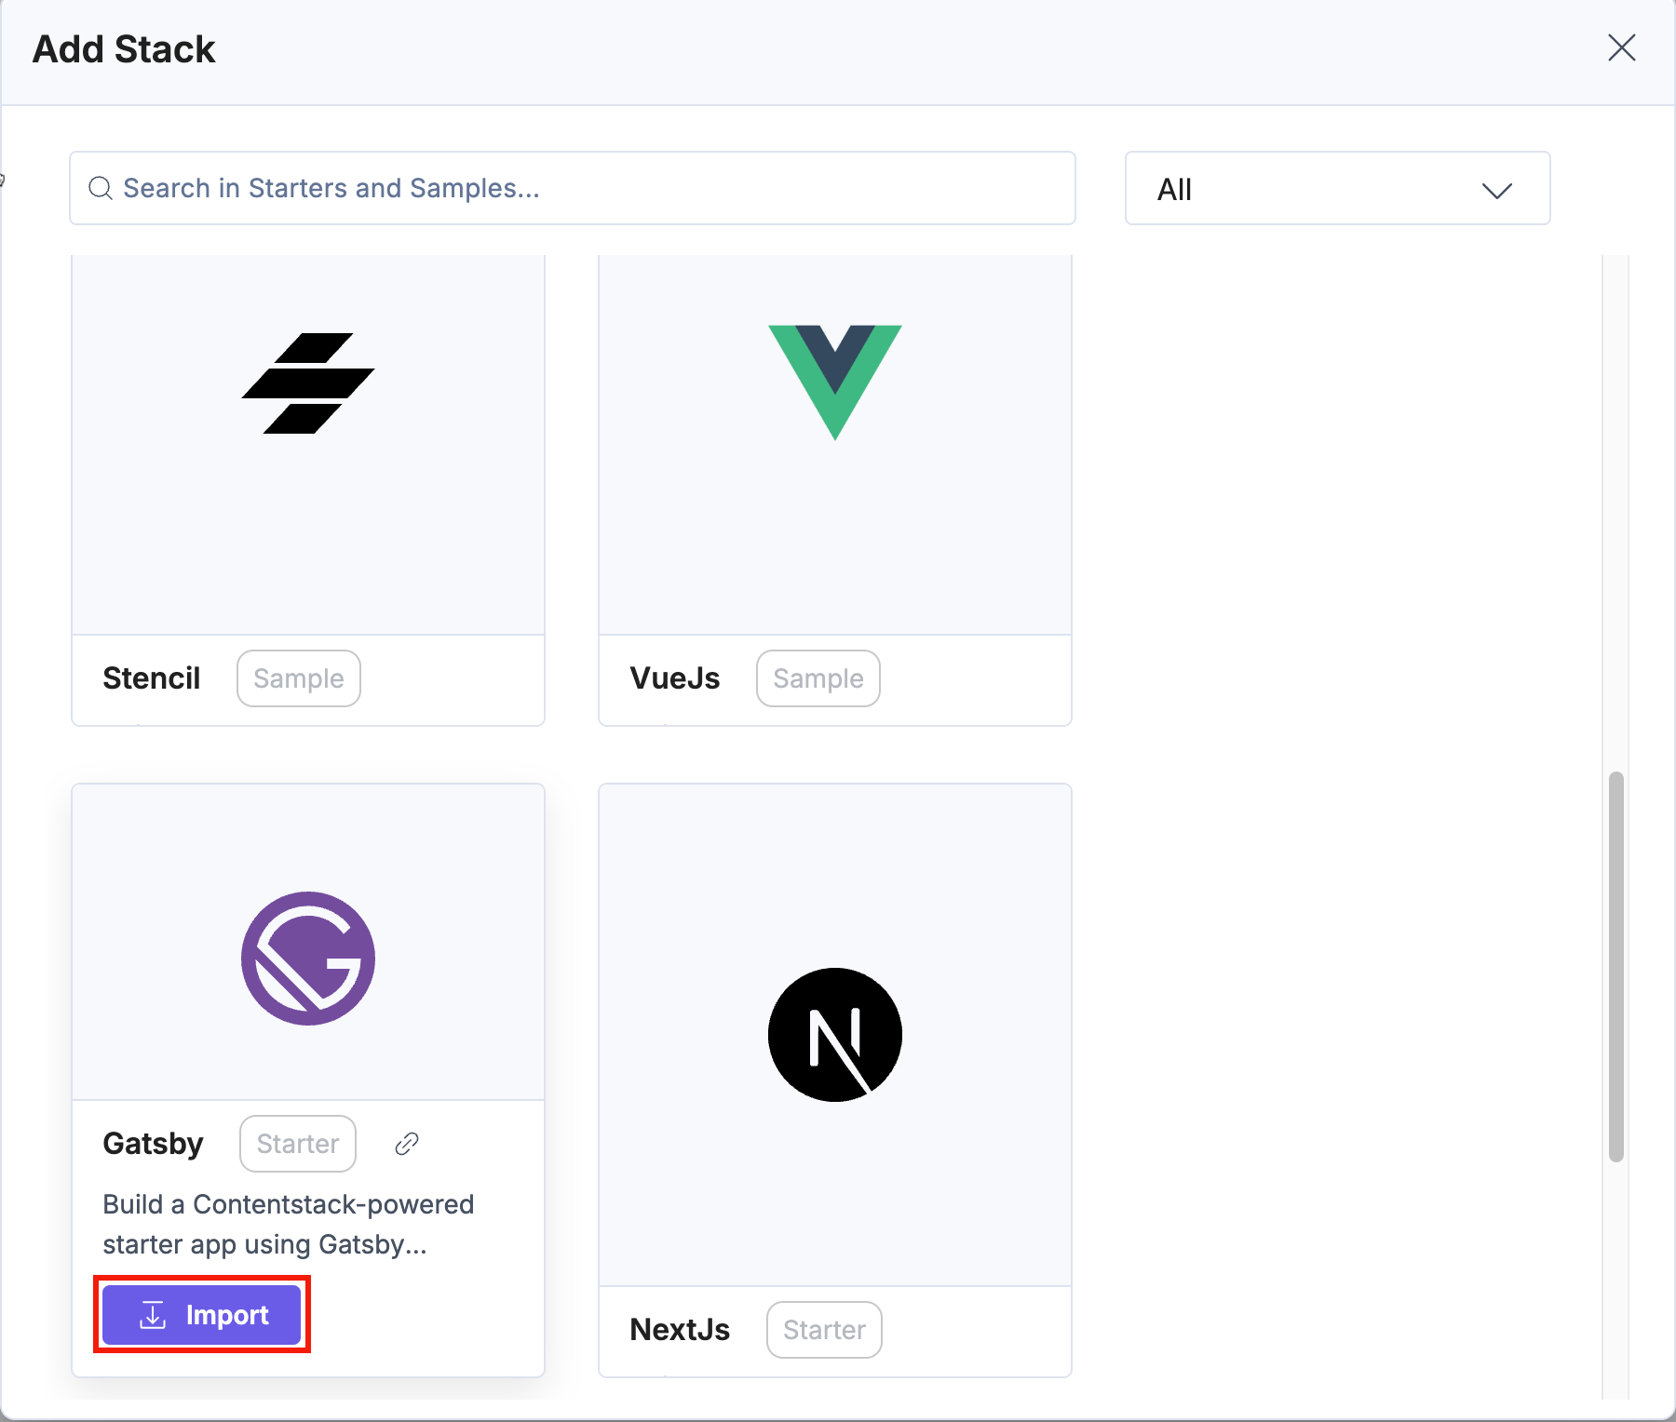Expand the All filter dropdown
Image resolution: width=1676 pixels, height=1422 pixels.
click(1336, 189)
